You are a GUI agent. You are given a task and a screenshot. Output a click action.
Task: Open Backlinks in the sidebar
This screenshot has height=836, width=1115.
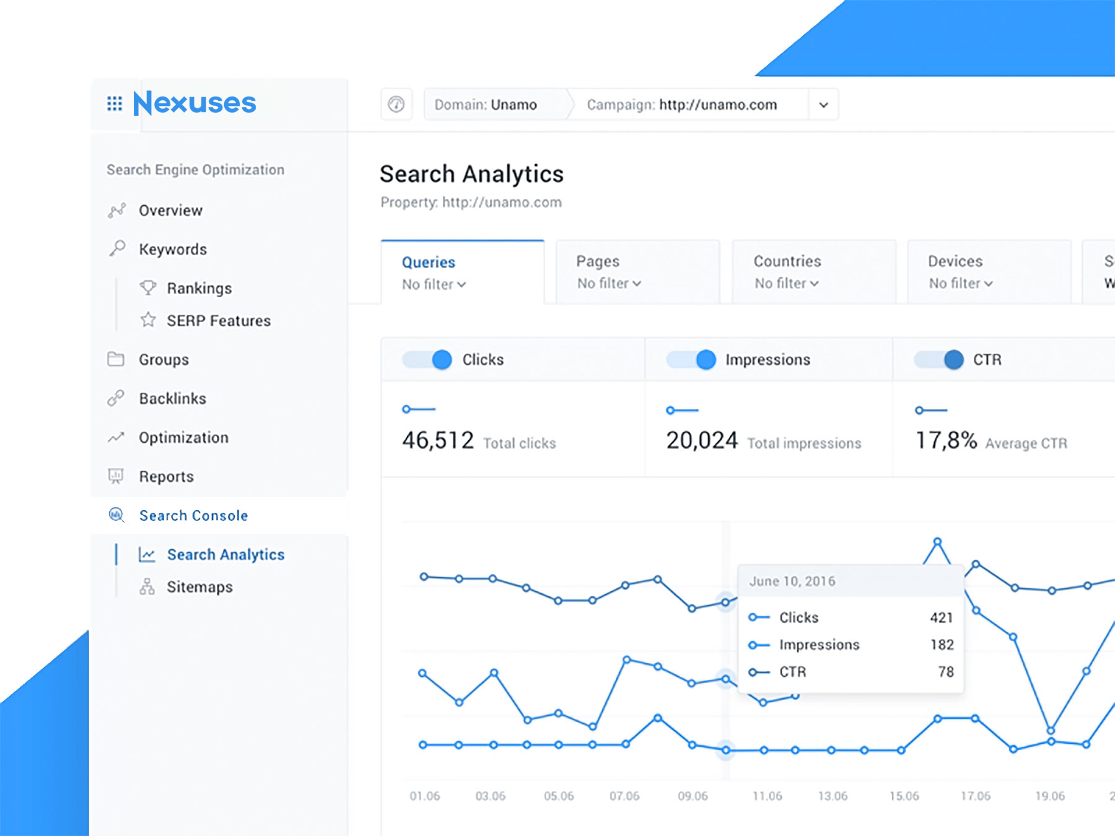[x=173, y=398]
